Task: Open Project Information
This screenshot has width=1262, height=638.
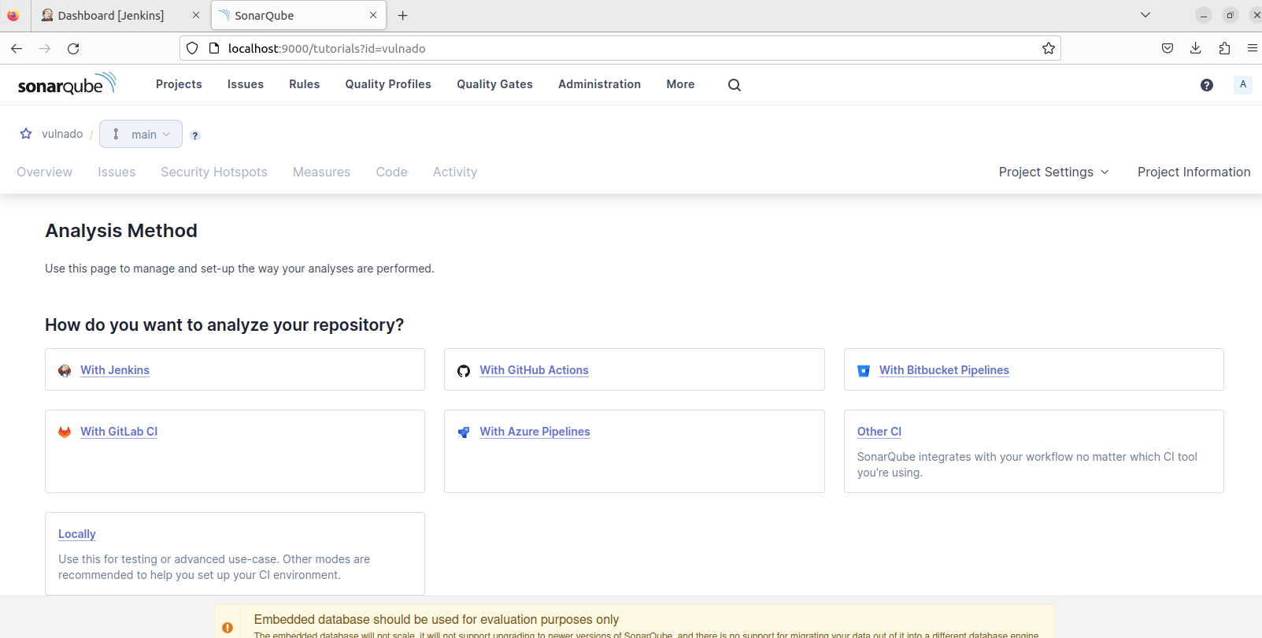Action: point(1194,172)
